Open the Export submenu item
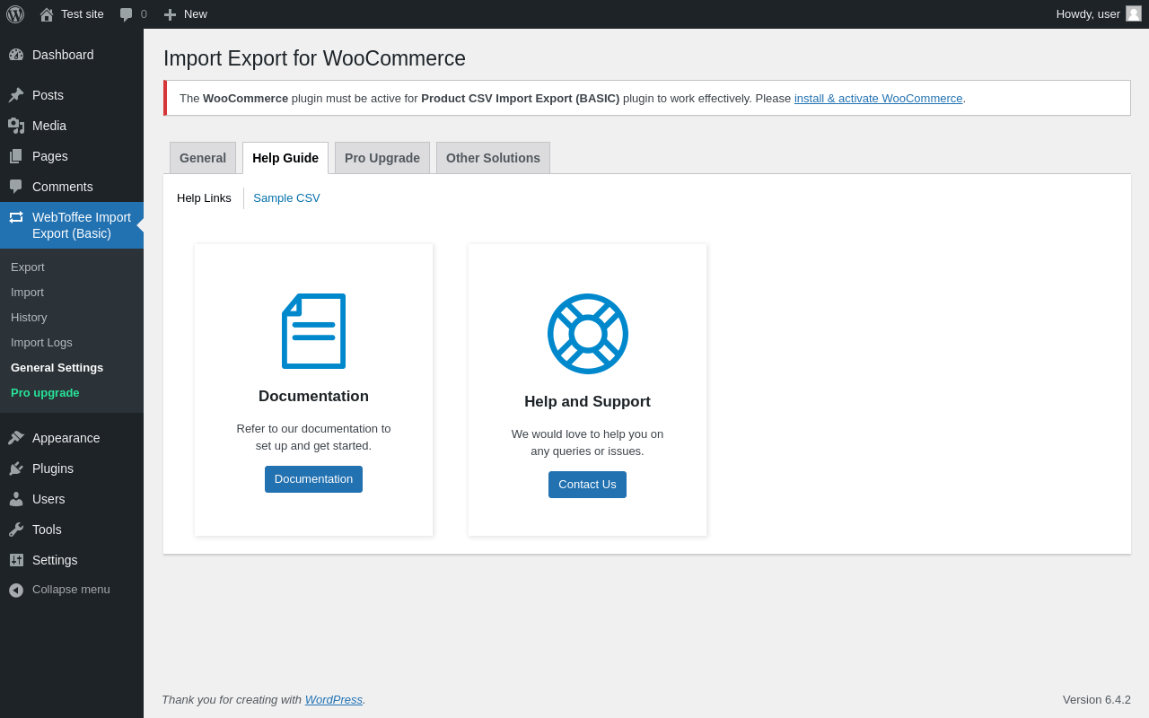1149x718 pixels. [x=72, y=267]
